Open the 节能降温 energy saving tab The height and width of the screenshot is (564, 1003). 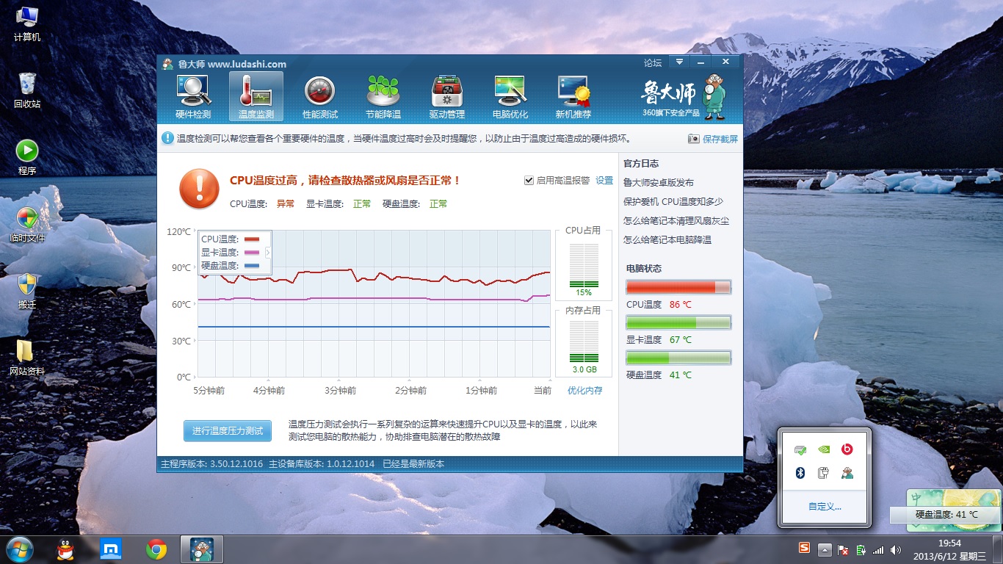(x=383, y=97)
